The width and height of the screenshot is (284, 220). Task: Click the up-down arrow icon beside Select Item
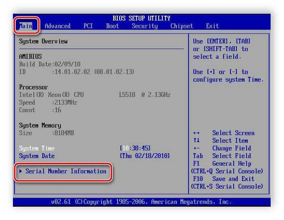196,141
